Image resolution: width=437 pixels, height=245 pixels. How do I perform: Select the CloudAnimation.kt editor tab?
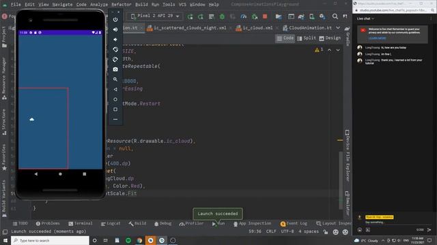[307, 28]
